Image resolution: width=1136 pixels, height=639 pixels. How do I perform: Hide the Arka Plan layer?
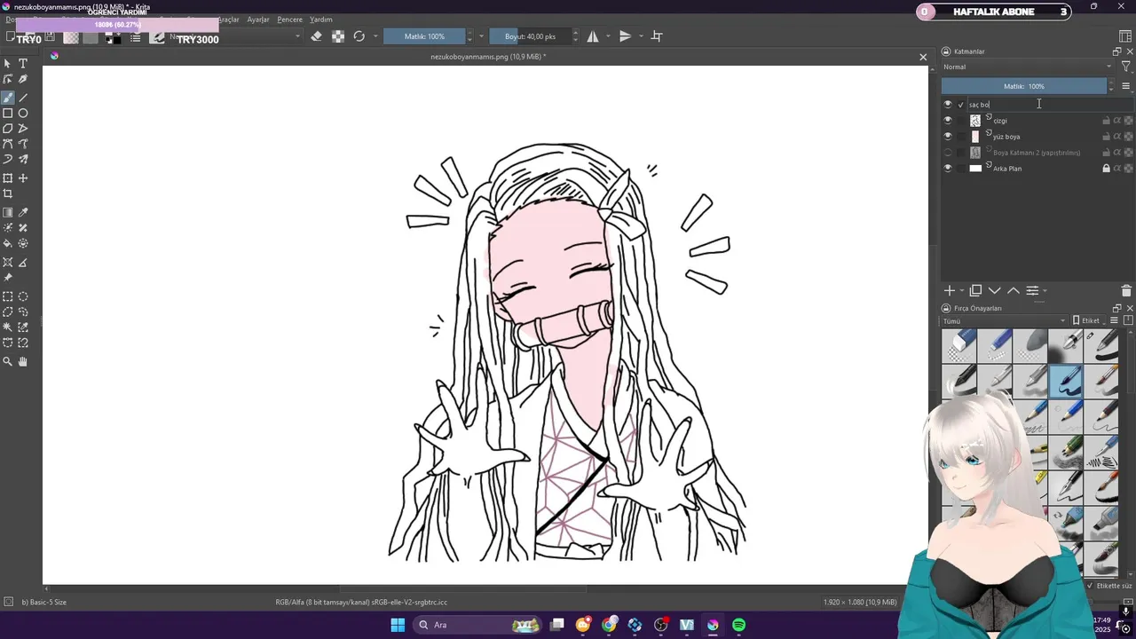[948, 169]
